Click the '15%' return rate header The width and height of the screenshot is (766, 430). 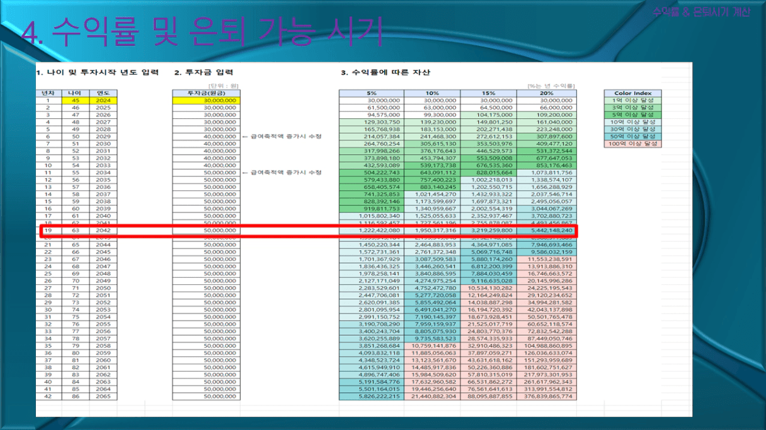[488, 93]
